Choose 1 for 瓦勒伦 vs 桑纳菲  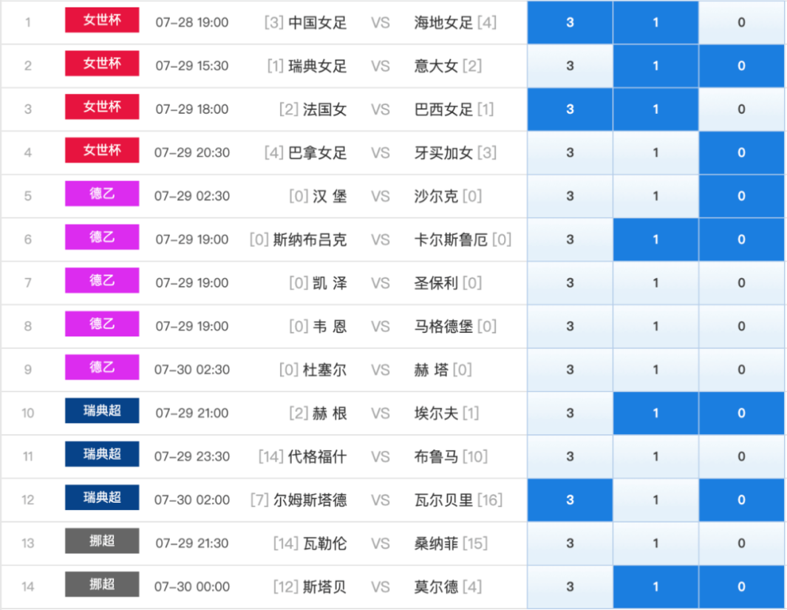(655, 543)
